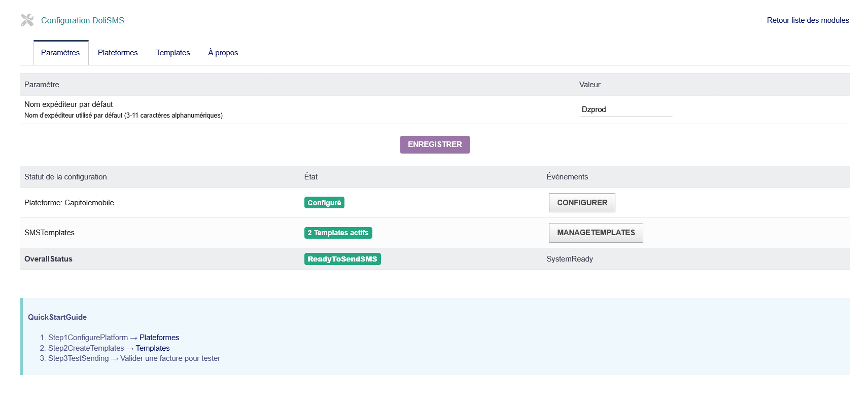Click the SystemReady event text
This screenshot has height=409, width=868.
pos(570,259)
